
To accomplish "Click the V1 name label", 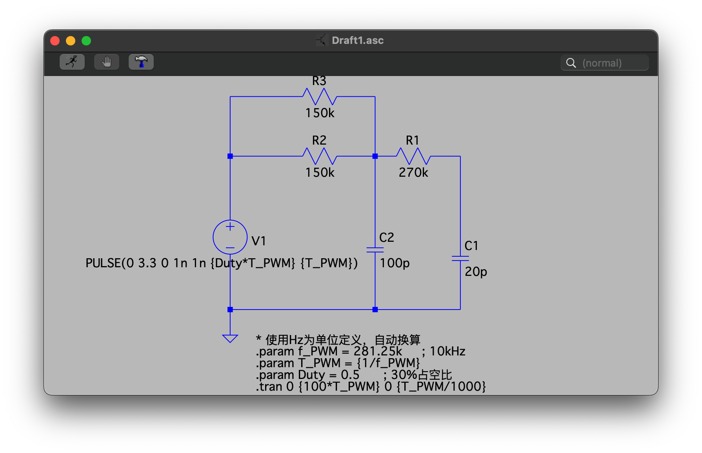I will point(259,241).
